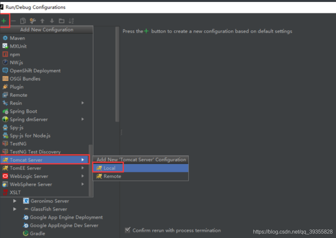The image size is (336, 238).
Task: Expand the WebSphere Server submenu arrow
Action: (x=83, y=184)
